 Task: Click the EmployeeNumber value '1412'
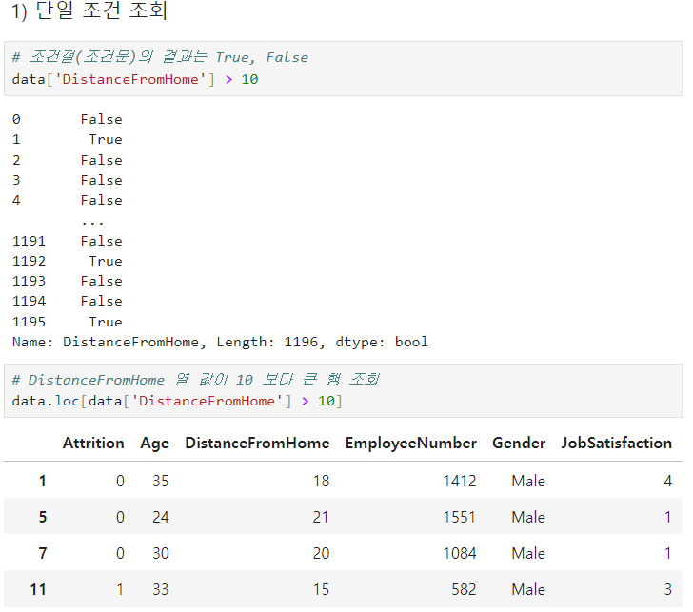460,481
